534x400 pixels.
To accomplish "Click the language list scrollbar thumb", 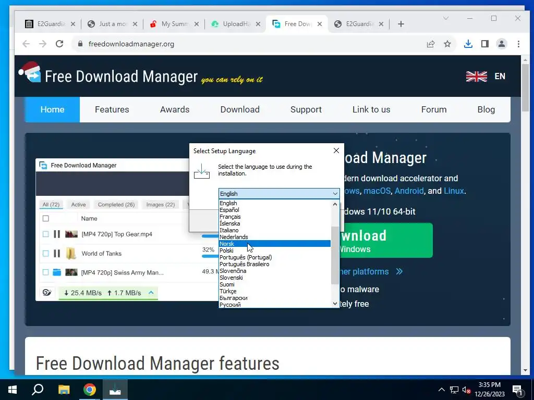I will (335, 255).
